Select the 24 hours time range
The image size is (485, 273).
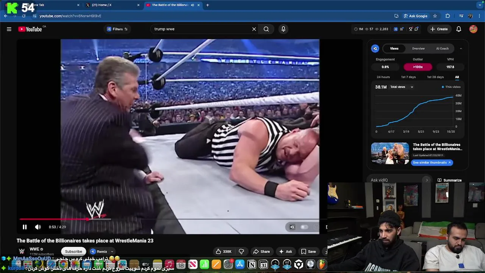tap(383, 77)
